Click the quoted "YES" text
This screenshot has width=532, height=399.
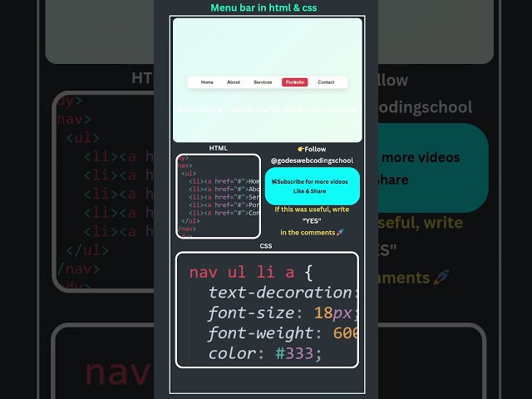pos(312,221)
